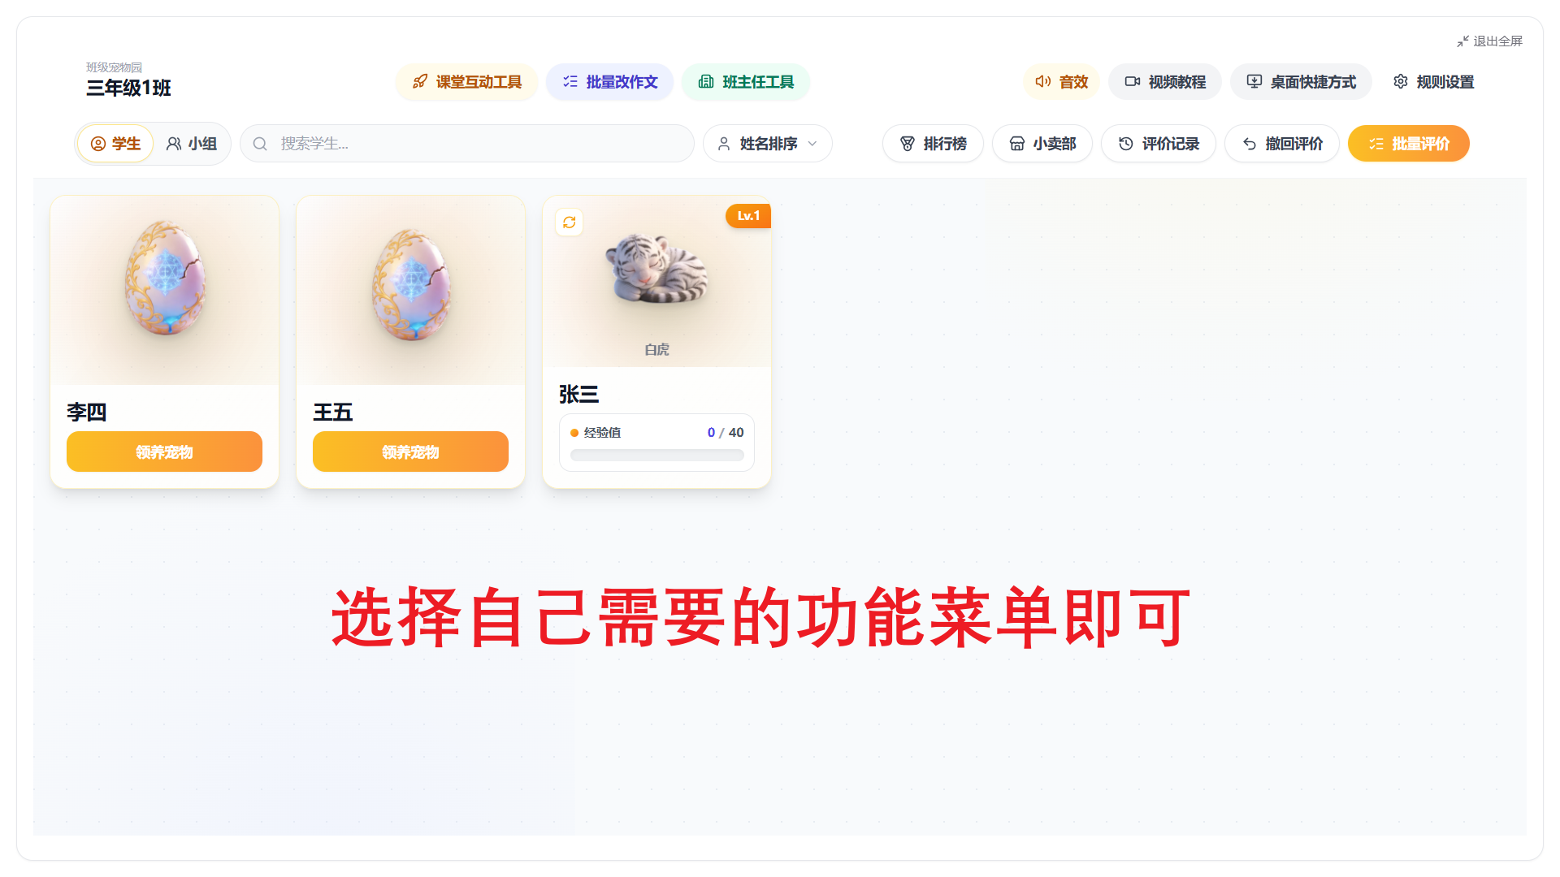Switch view to 小组 groups
The height and width of the screenshot is (877, 1560).
192,144
